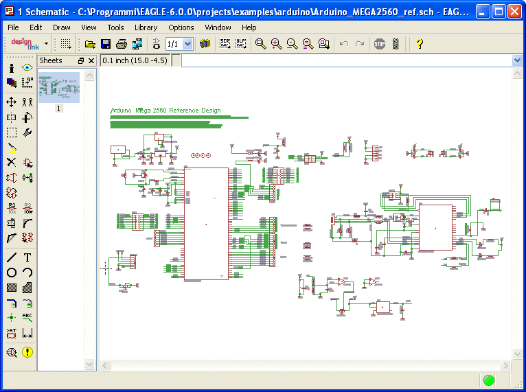
Task: Select the Arc tool
Action: 27,273
